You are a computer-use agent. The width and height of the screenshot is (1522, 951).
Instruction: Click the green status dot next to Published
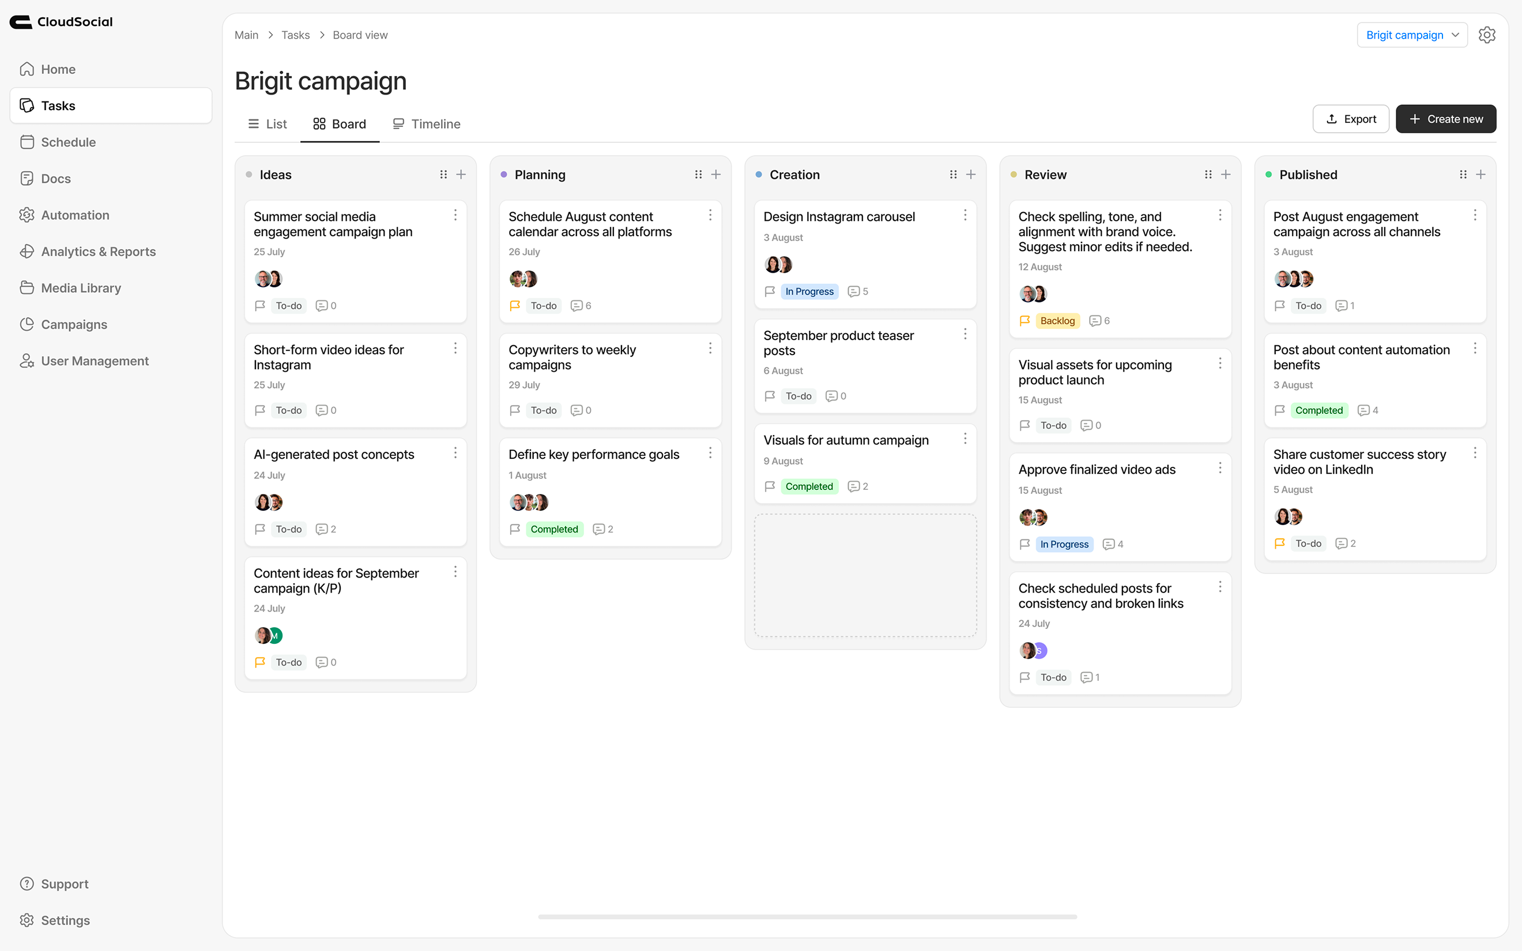1268,175
